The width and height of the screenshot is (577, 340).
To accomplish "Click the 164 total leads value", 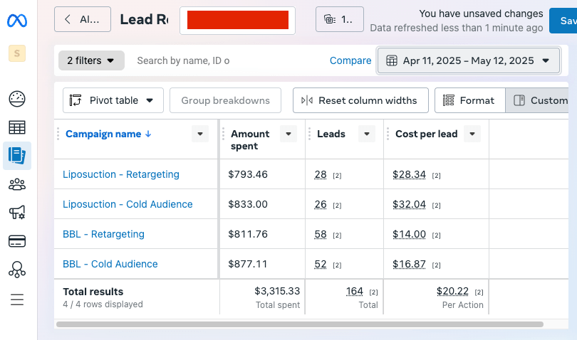I will [x=355, y=292].
